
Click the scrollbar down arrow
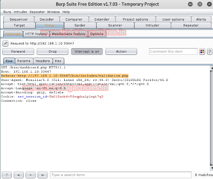click(x=212, y=168)
